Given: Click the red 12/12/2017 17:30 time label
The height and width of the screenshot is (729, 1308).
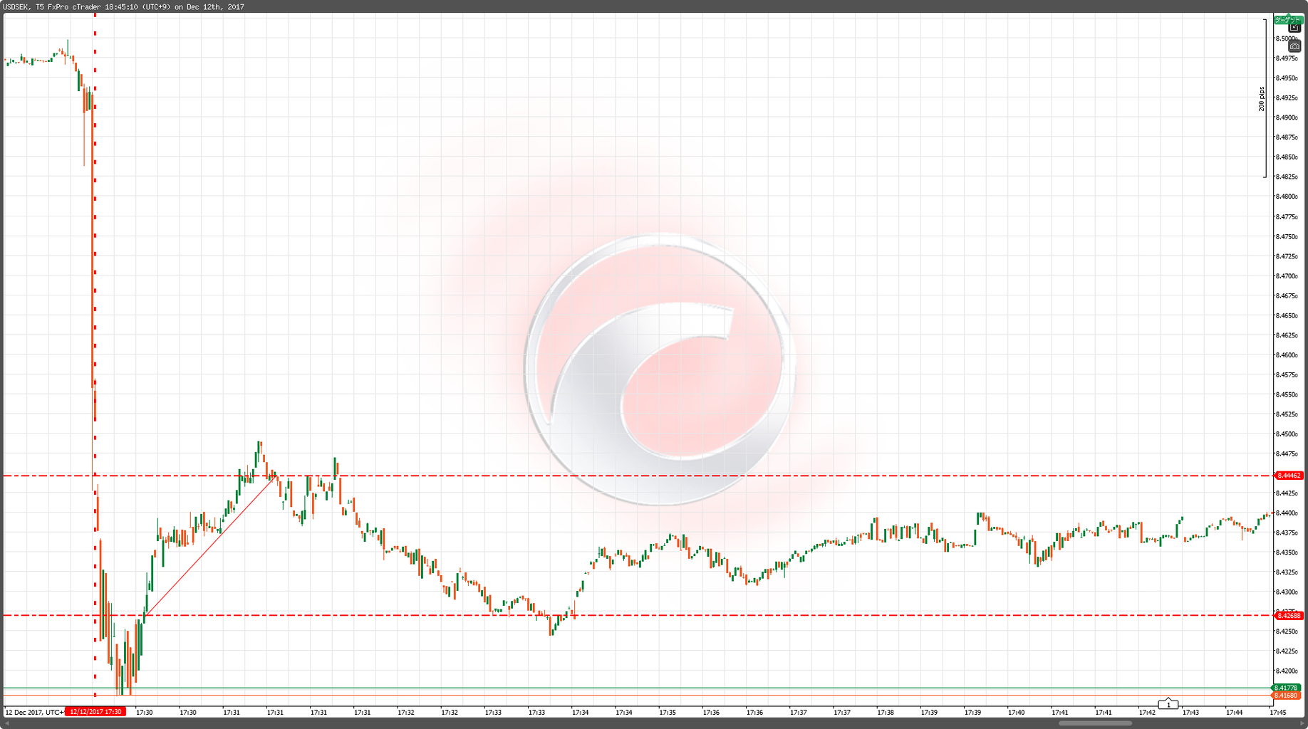Looking at the screenshot, I should point(95,712).
